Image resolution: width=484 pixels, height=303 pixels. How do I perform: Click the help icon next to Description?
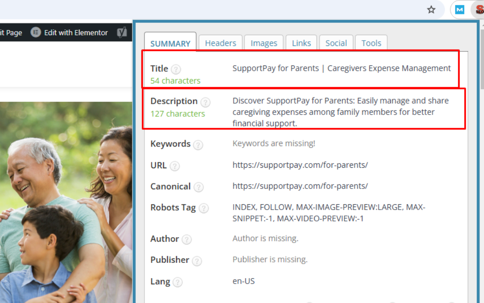(x=205, y=102)
